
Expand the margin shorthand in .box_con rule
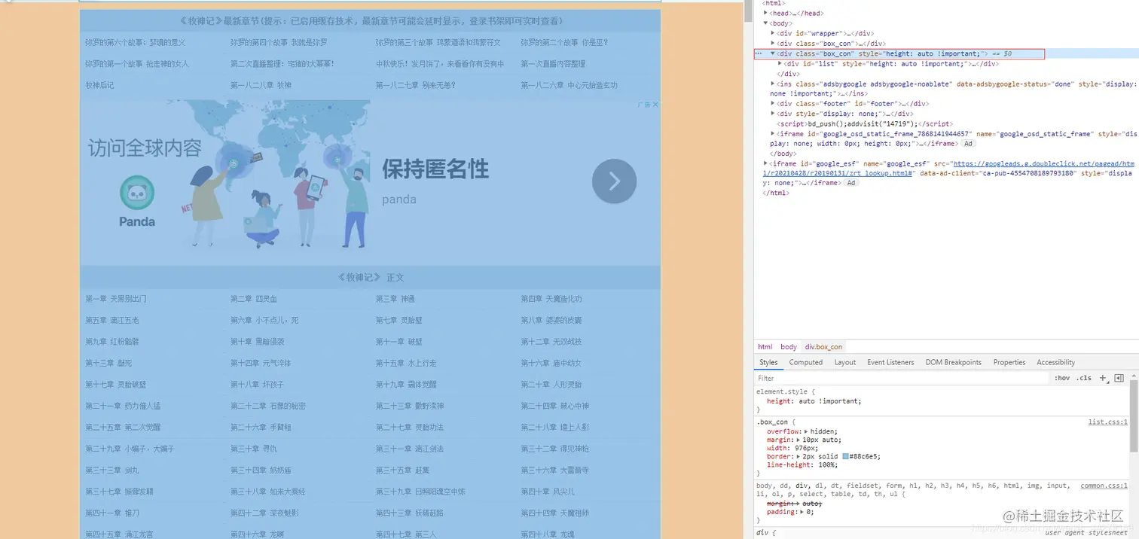[x=798, y=440]
